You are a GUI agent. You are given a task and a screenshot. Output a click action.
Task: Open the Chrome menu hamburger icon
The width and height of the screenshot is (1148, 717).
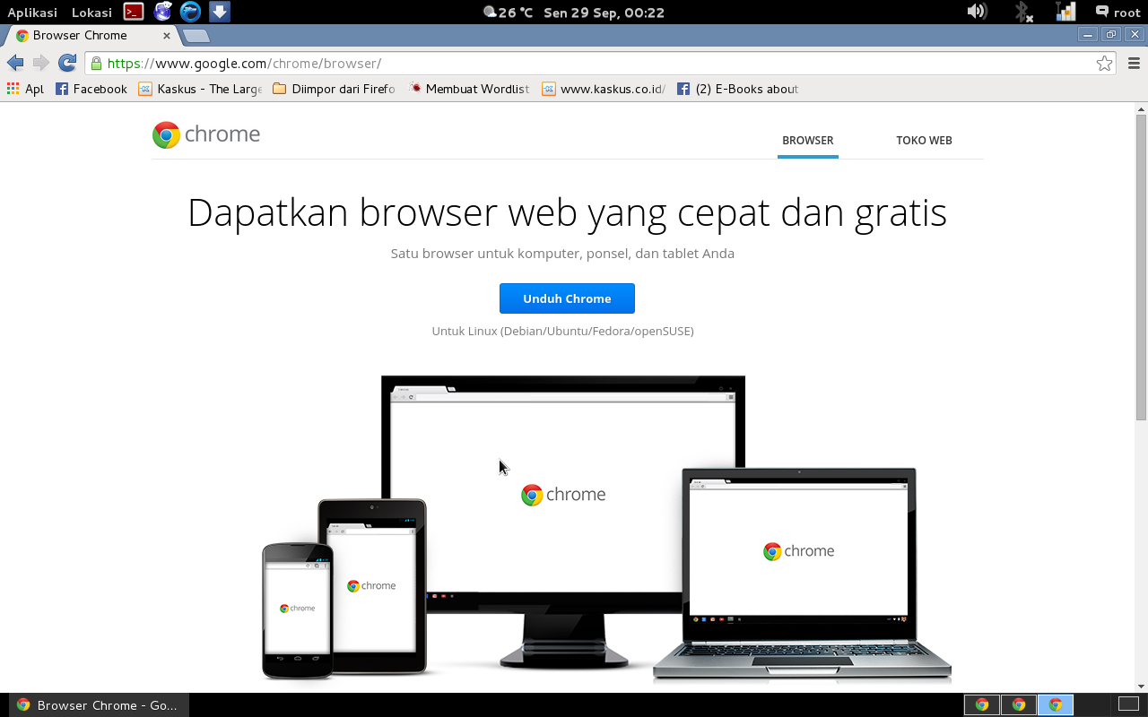(x=1133, y=63)
